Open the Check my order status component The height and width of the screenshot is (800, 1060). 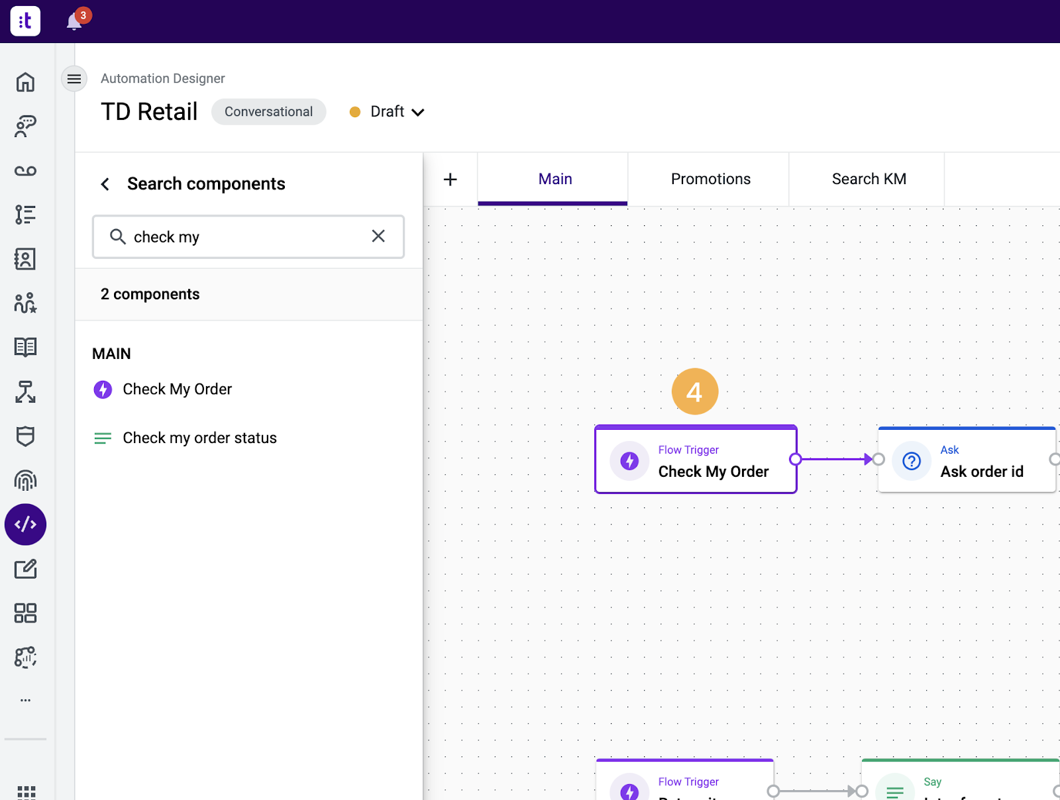click(199, 438)
